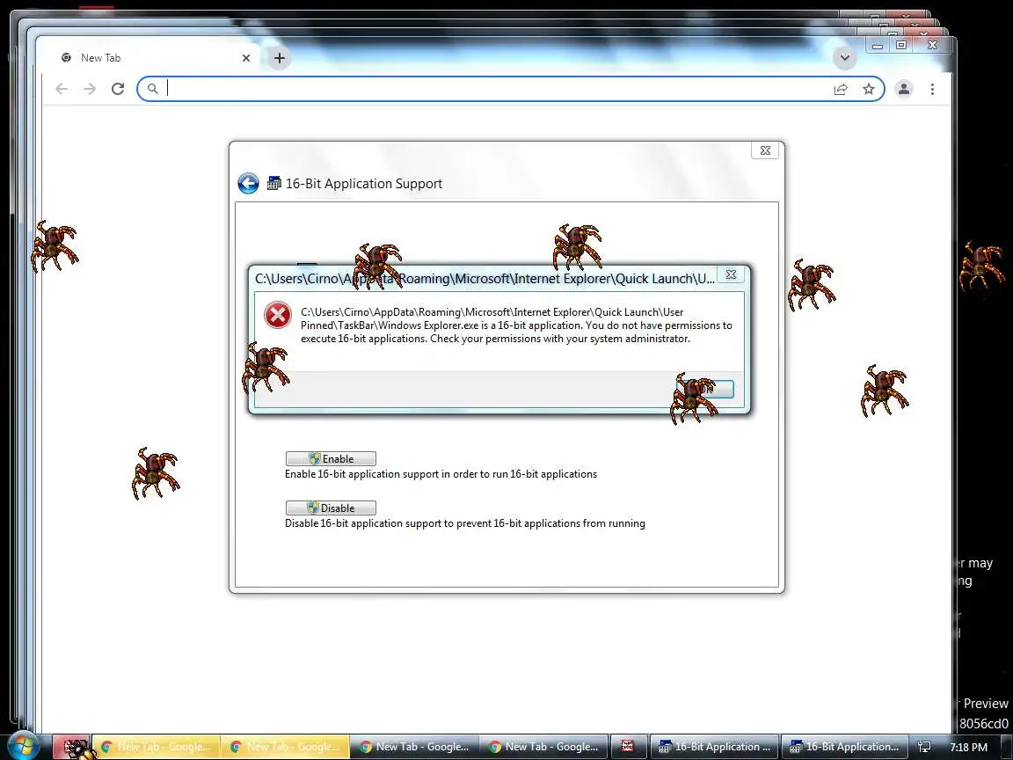The width and height of the screenshot is (1013, 760).
Task: Add a new tab with plus button
Action: [x=279, y=58]
